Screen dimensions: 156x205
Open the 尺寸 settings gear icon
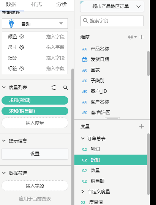click(22, 47)
